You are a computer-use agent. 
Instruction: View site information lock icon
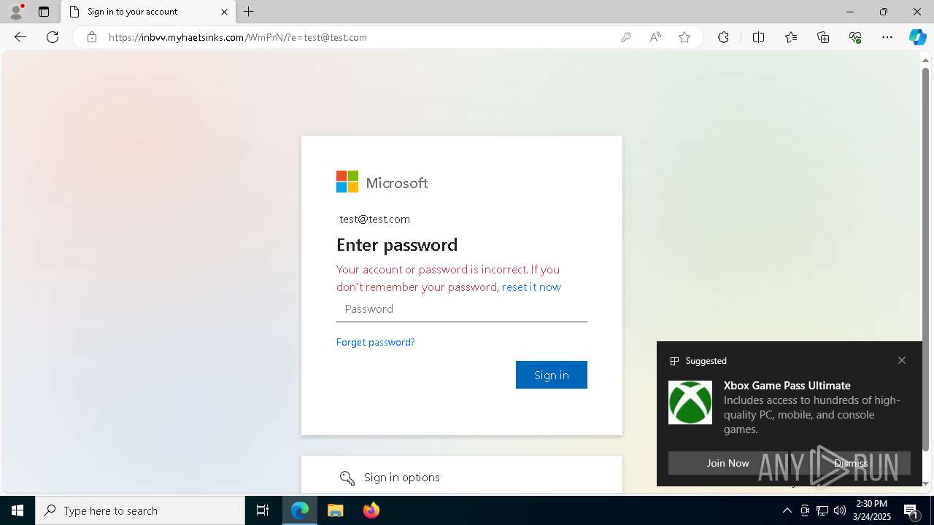coord(92,37)
